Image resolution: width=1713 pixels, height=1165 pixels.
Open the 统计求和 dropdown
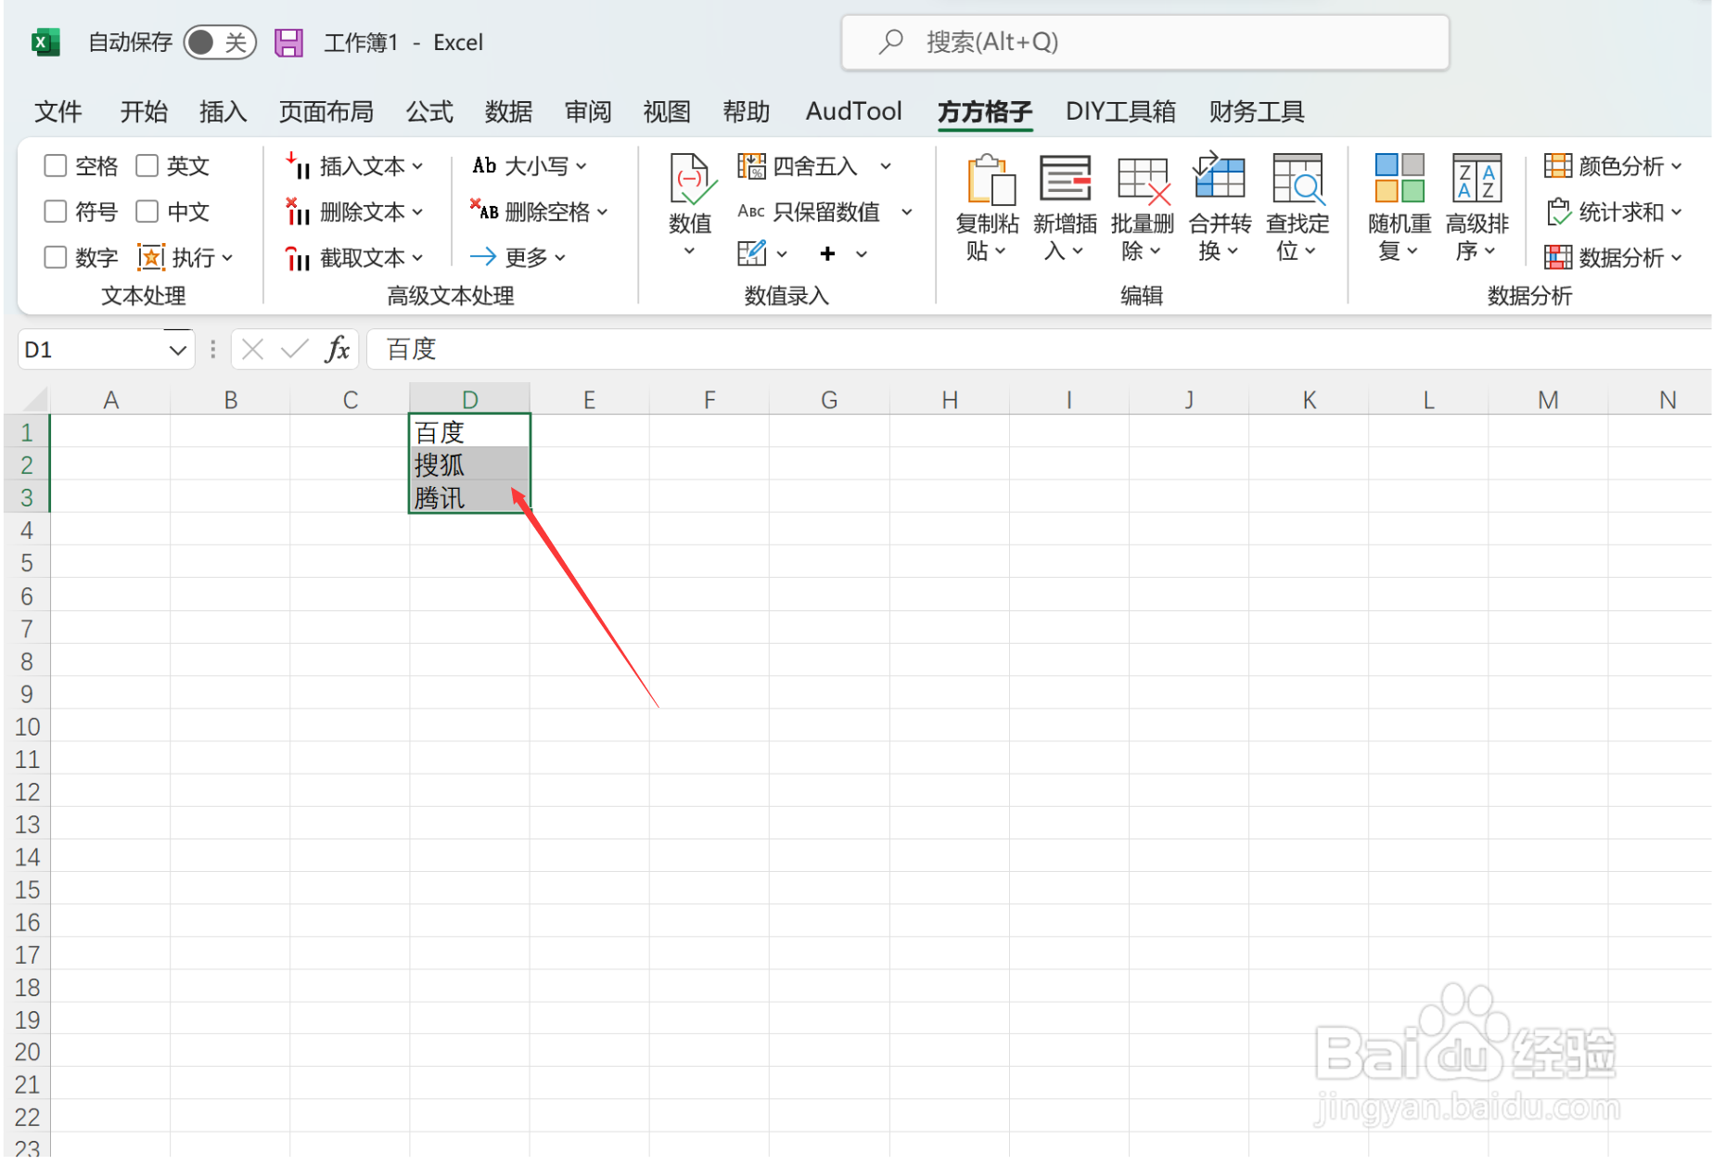(1613, 211)
